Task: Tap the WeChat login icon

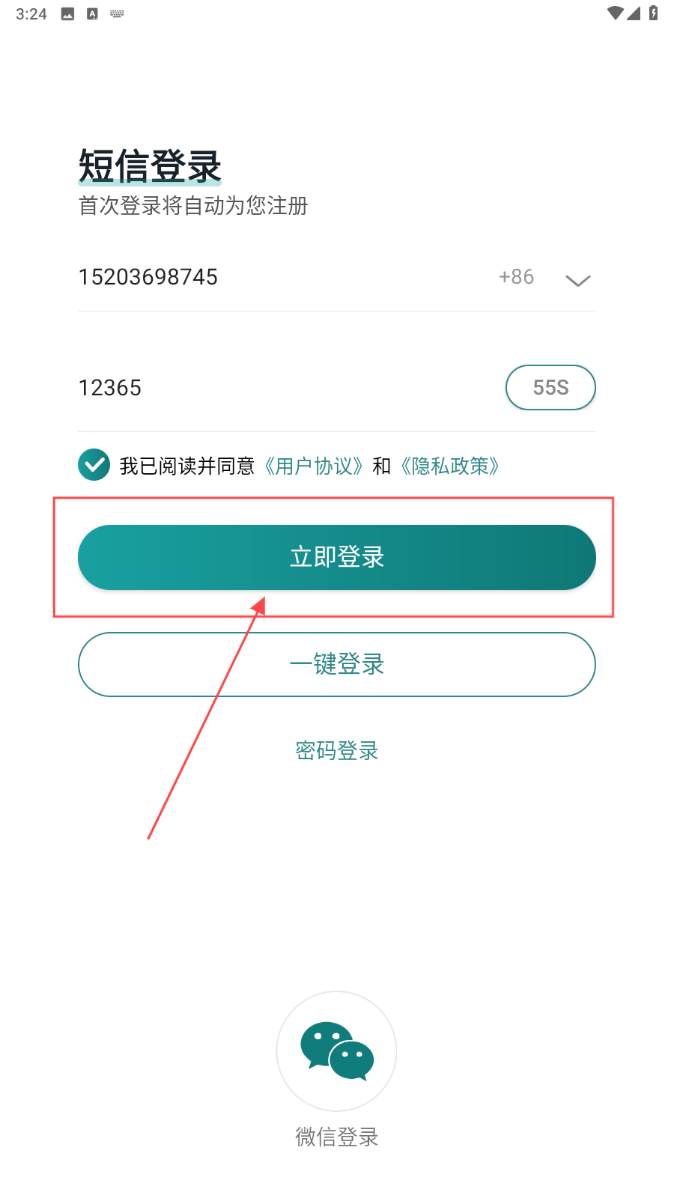Action: pyautogui.click(x=336, y=1051)
